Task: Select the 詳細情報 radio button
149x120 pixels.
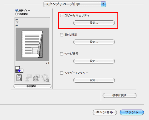Action: (x=17, y=14)
